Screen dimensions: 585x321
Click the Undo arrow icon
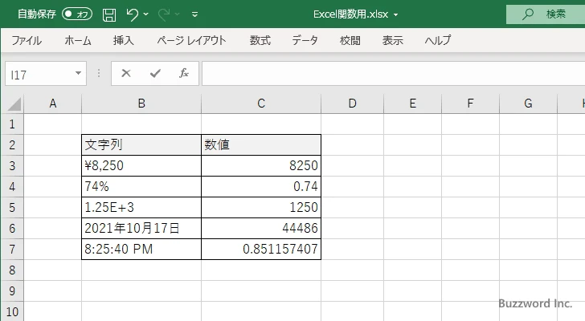click(x=132, y=14)
